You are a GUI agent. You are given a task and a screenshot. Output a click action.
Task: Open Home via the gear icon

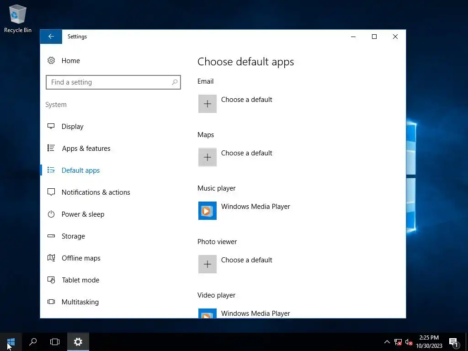(51, 61)
